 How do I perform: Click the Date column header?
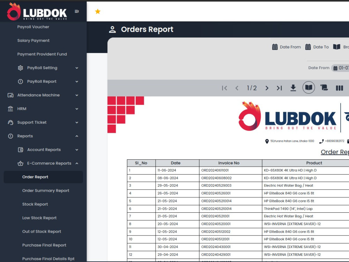(177, 163)
